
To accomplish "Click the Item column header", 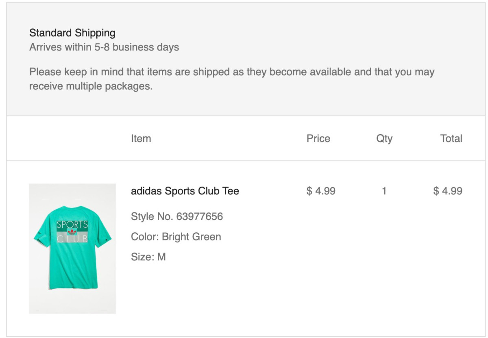I will click(141, 138).
